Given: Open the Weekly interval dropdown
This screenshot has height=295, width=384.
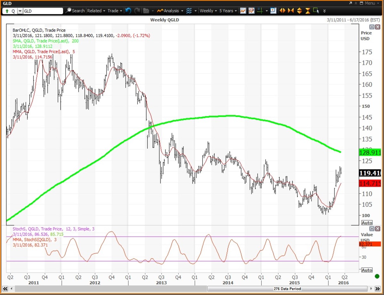Looking at the screenshot, I should [x=208, y=11].
